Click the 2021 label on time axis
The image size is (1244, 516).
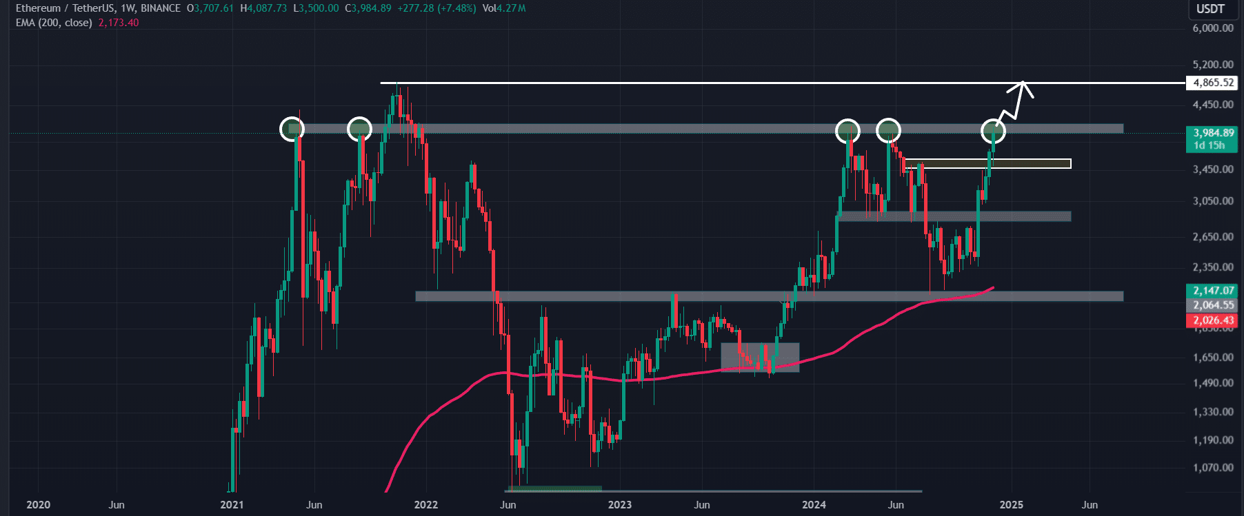pyautogui.click(x=232, y=505)
